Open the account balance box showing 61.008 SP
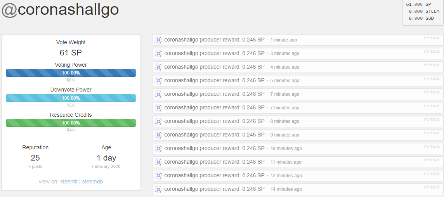 423,13
